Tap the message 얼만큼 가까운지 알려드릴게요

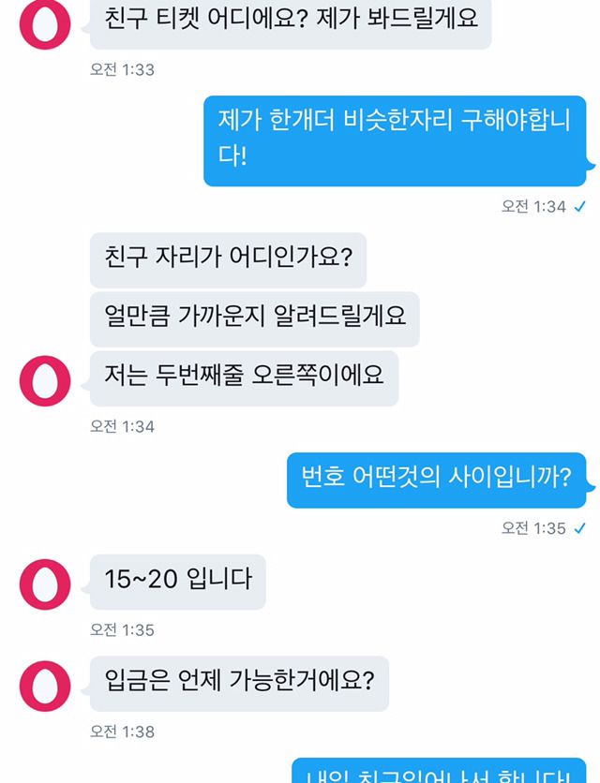coord(254,319)
